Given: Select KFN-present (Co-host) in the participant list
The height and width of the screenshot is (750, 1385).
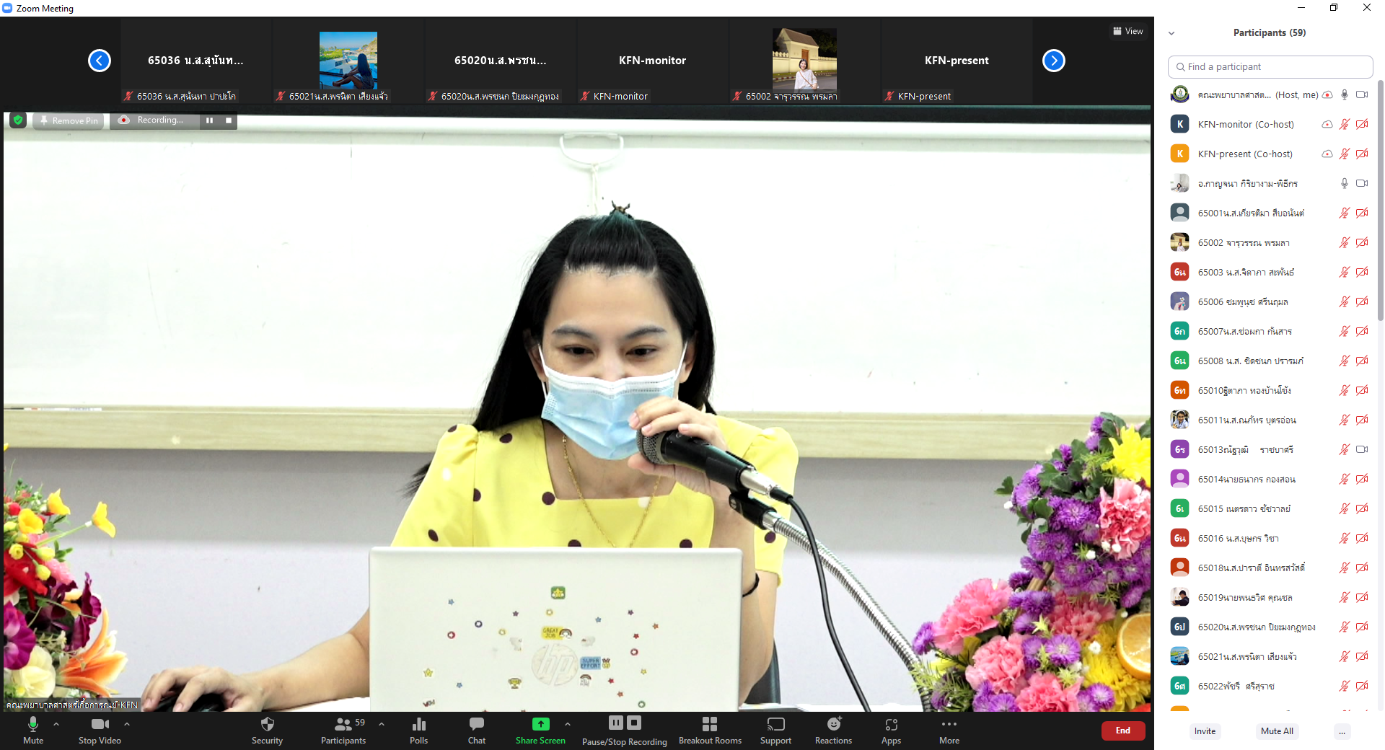Looking at the screenshot, I should (x=1270, y=154).
